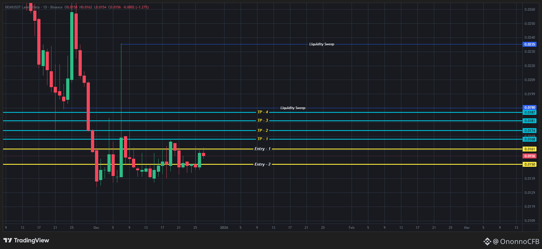The width and height of the screenshot is (542, 249).
Task: Click the red 0.0156 current price tag
Action: pos(530,156)
